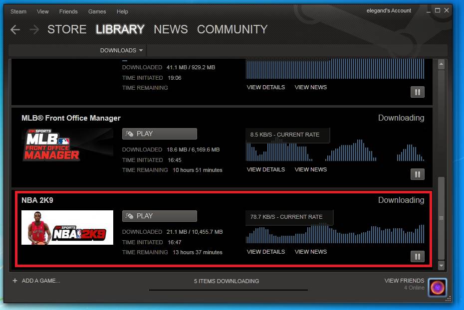View details for the 929.2 MB download

tap(266, 88)
